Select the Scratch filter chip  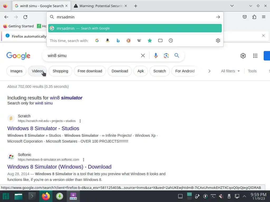click(160, 71)
